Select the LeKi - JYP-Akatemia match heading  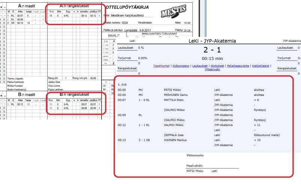click(212, 41)
